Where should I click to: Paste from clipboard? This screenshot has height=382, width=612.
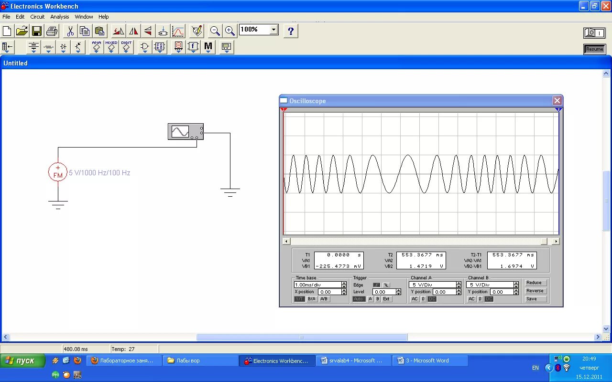(x=99, y=31)
